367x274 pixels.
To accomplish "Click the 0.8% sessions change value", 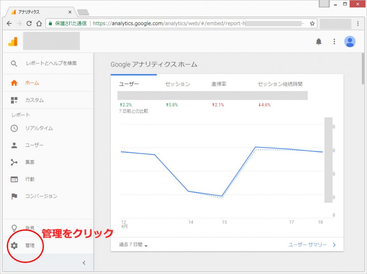I will [172, 105].
